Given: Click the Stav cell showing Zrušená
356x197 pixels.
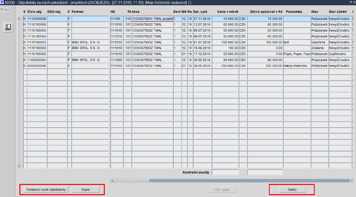Looking at the screenshot, I should [320, 48].
